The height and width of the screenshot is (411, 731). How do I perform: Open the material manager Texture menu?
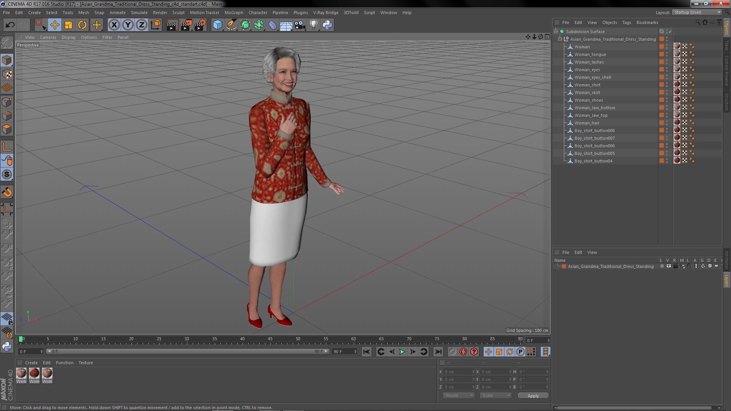click(86, 363)
